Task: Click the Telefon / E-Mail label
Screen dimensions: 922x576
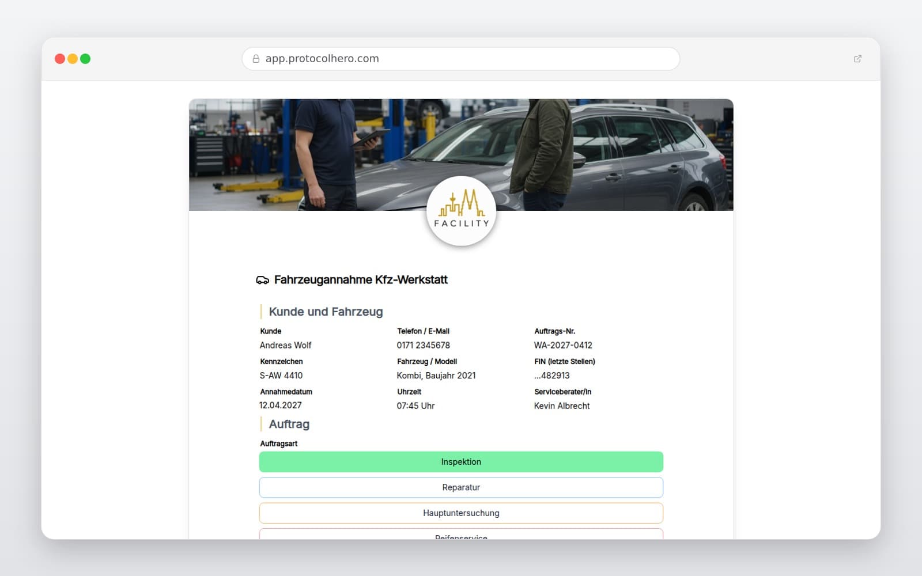Action: (x=423, y=331)
